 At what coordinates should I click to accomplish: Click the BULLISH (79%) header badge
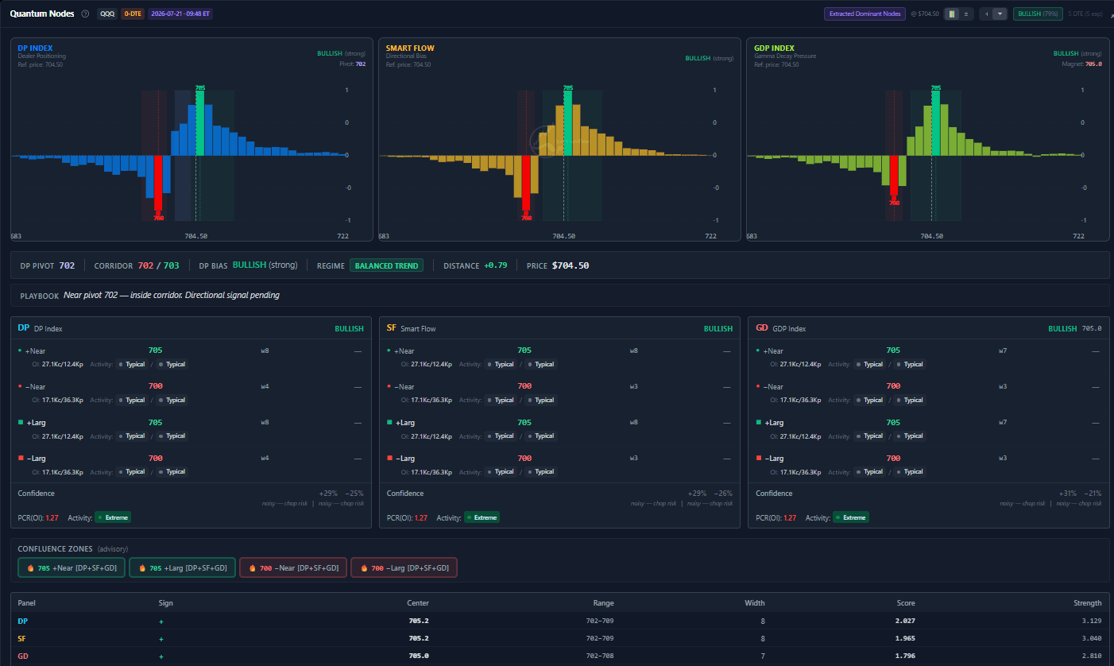[1038, 14]
